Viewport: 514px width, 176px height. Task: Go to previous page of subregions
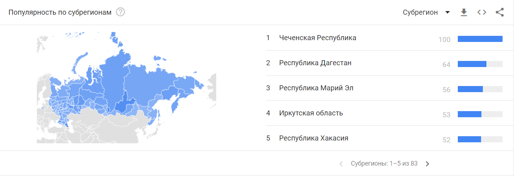tap(341, 164)
